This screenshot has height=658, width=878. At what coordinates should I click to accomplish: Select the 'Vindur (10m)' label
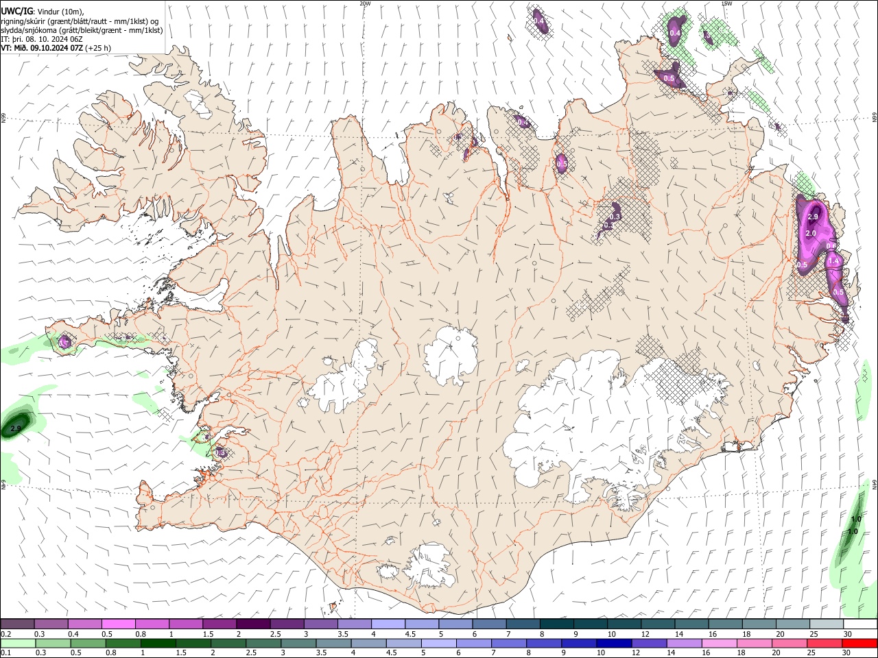pyautogui.click(x=60, y=12)
